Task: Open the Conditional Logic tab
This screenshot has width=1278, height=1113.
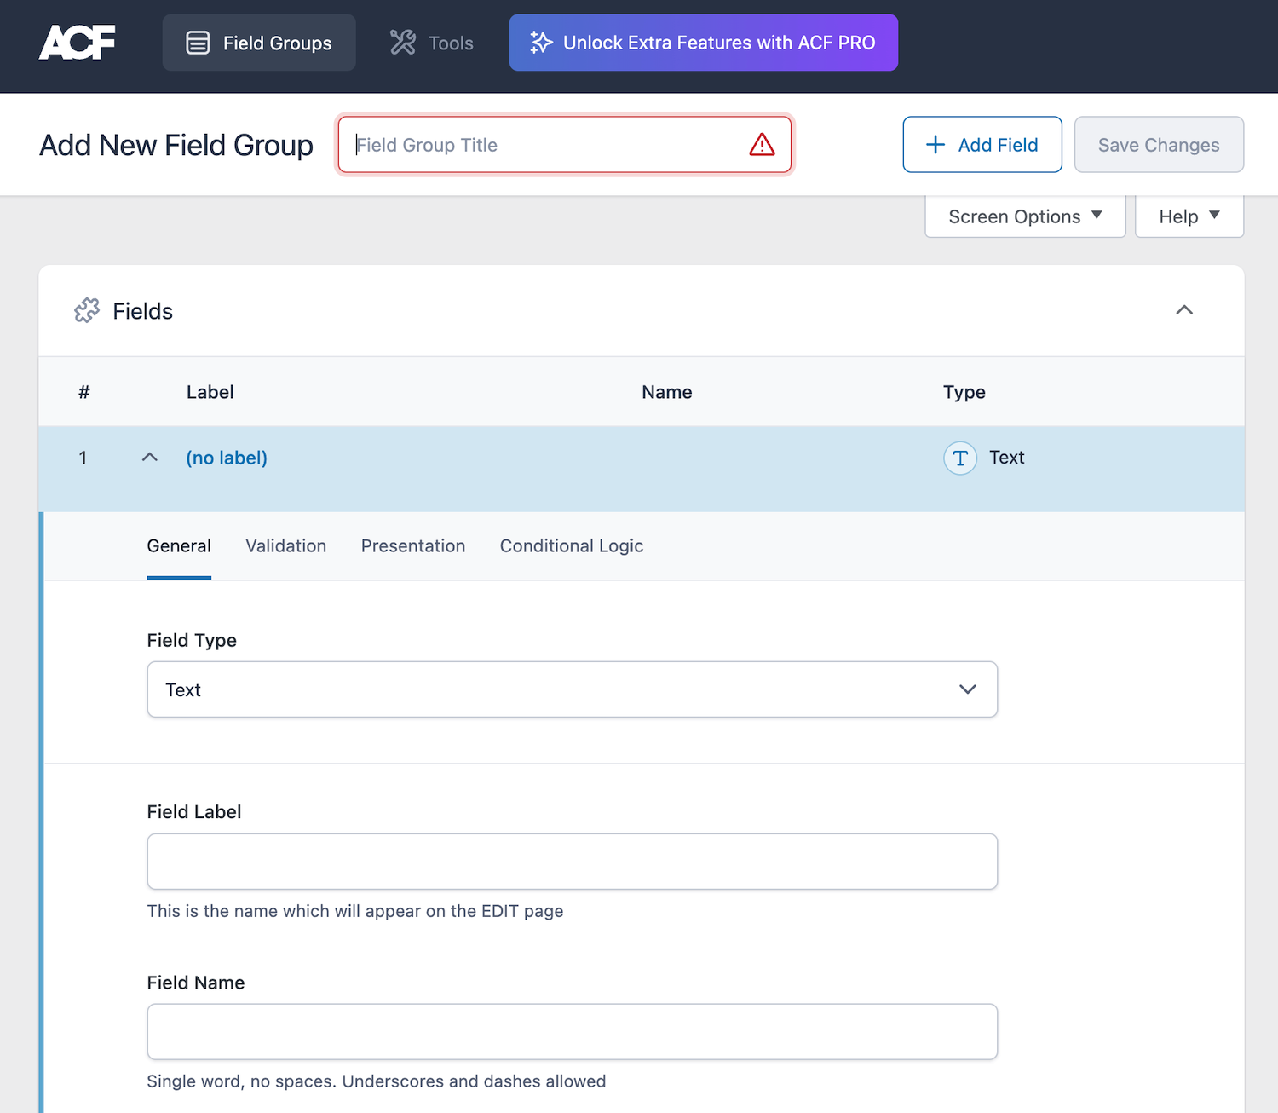Action: pyautogui.click(x=571, y=546)
